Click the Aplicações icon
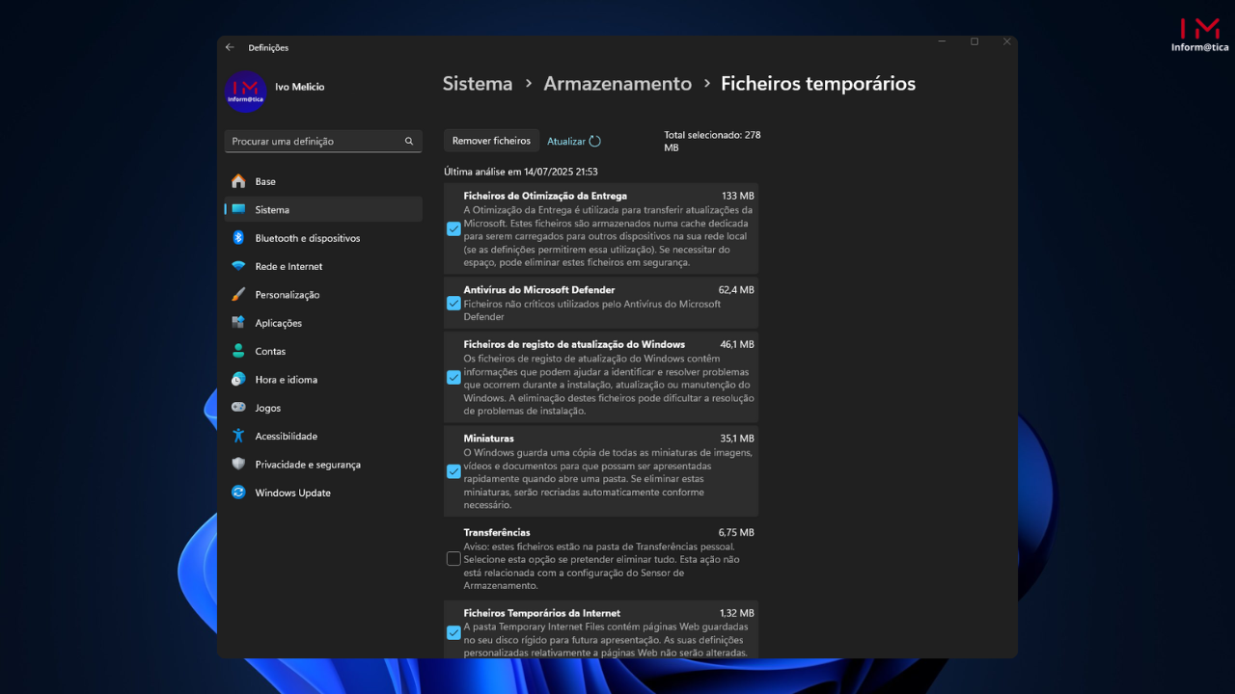The image size is (1235, 694). point(238,323)
